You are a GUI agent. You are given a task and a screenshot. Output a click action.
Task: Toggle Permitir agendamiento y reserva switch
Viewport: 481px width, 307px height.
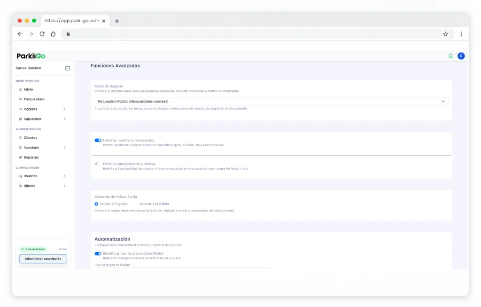pyautogui.click(x=98, y=164)
